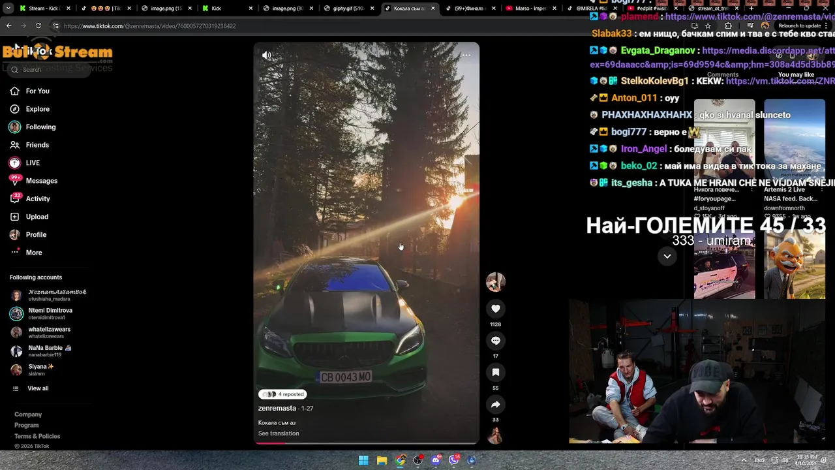Open the spinning sound disc
The width and height of the screenshot is (835, 470).
pyautogui.click(x=496, y=435)
